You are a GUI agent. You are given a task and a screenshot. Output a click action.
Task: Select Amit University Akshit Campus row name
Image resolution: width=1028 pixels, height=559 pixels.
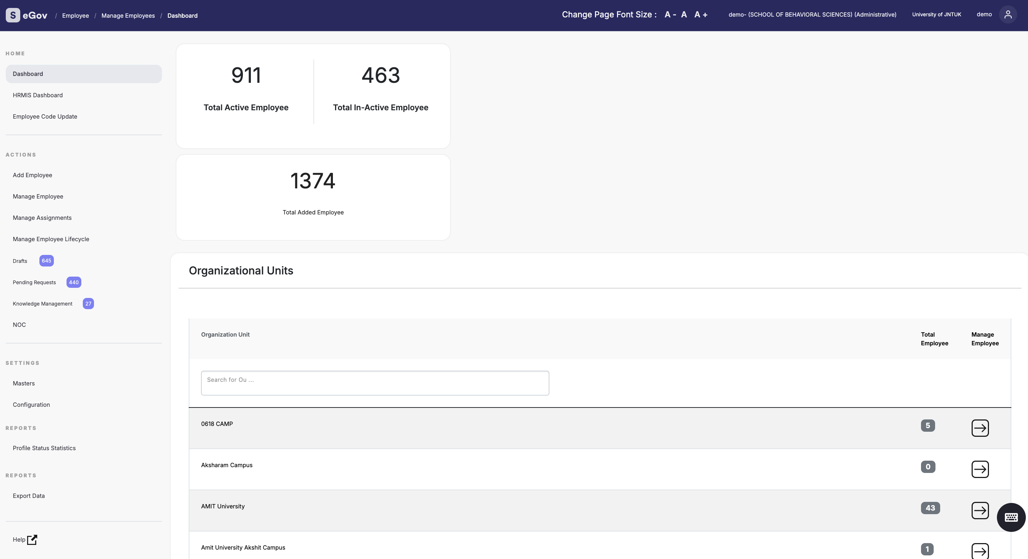coord(243,547)
